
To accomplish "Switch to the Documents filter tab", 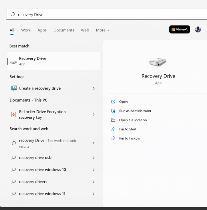I will [x=64, y=30].
